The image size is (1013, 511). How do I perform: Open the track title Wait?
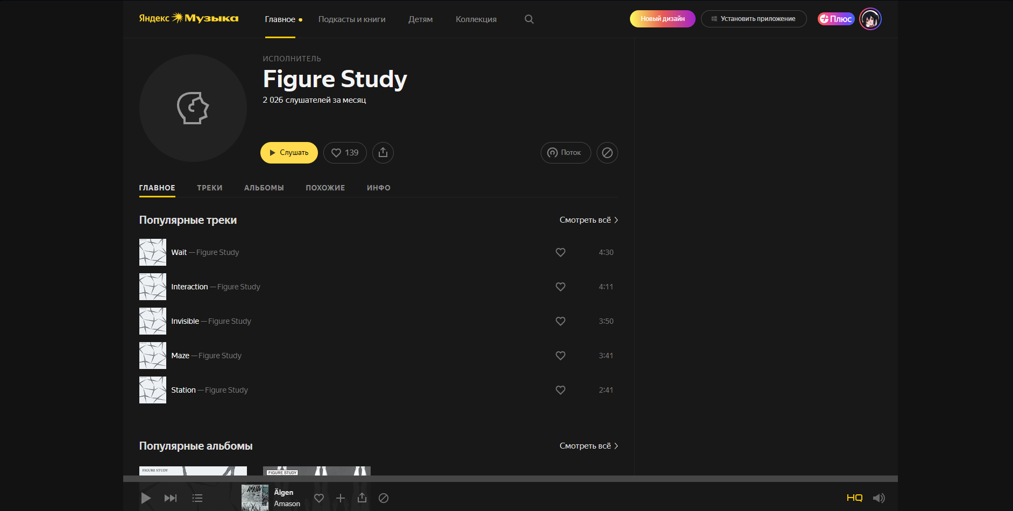[179, 252]
